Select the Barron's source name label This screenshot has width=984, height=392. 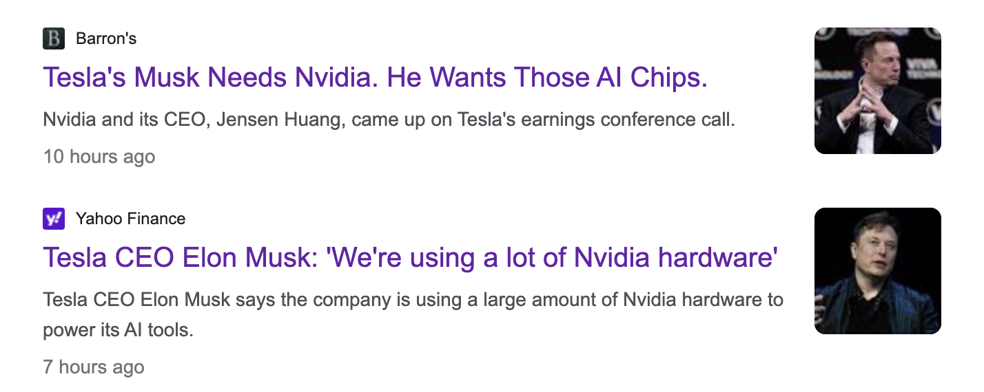click(x=106, y=39)
